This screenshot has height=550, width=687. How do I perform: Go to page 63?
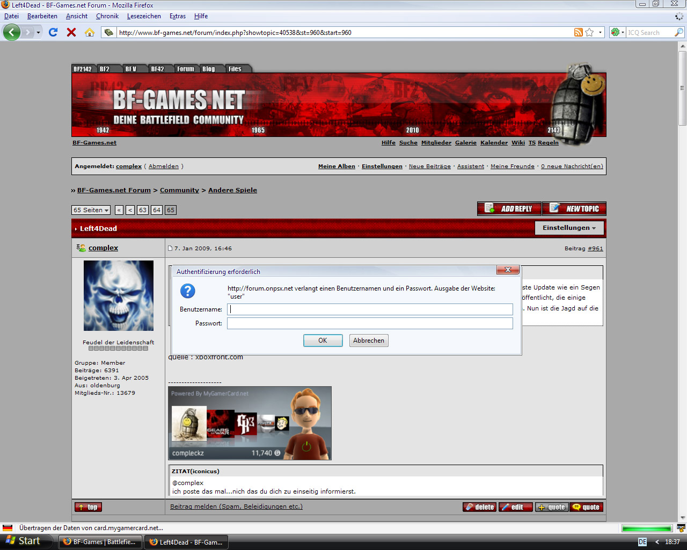pyautogui.click(x=143, y=210)
